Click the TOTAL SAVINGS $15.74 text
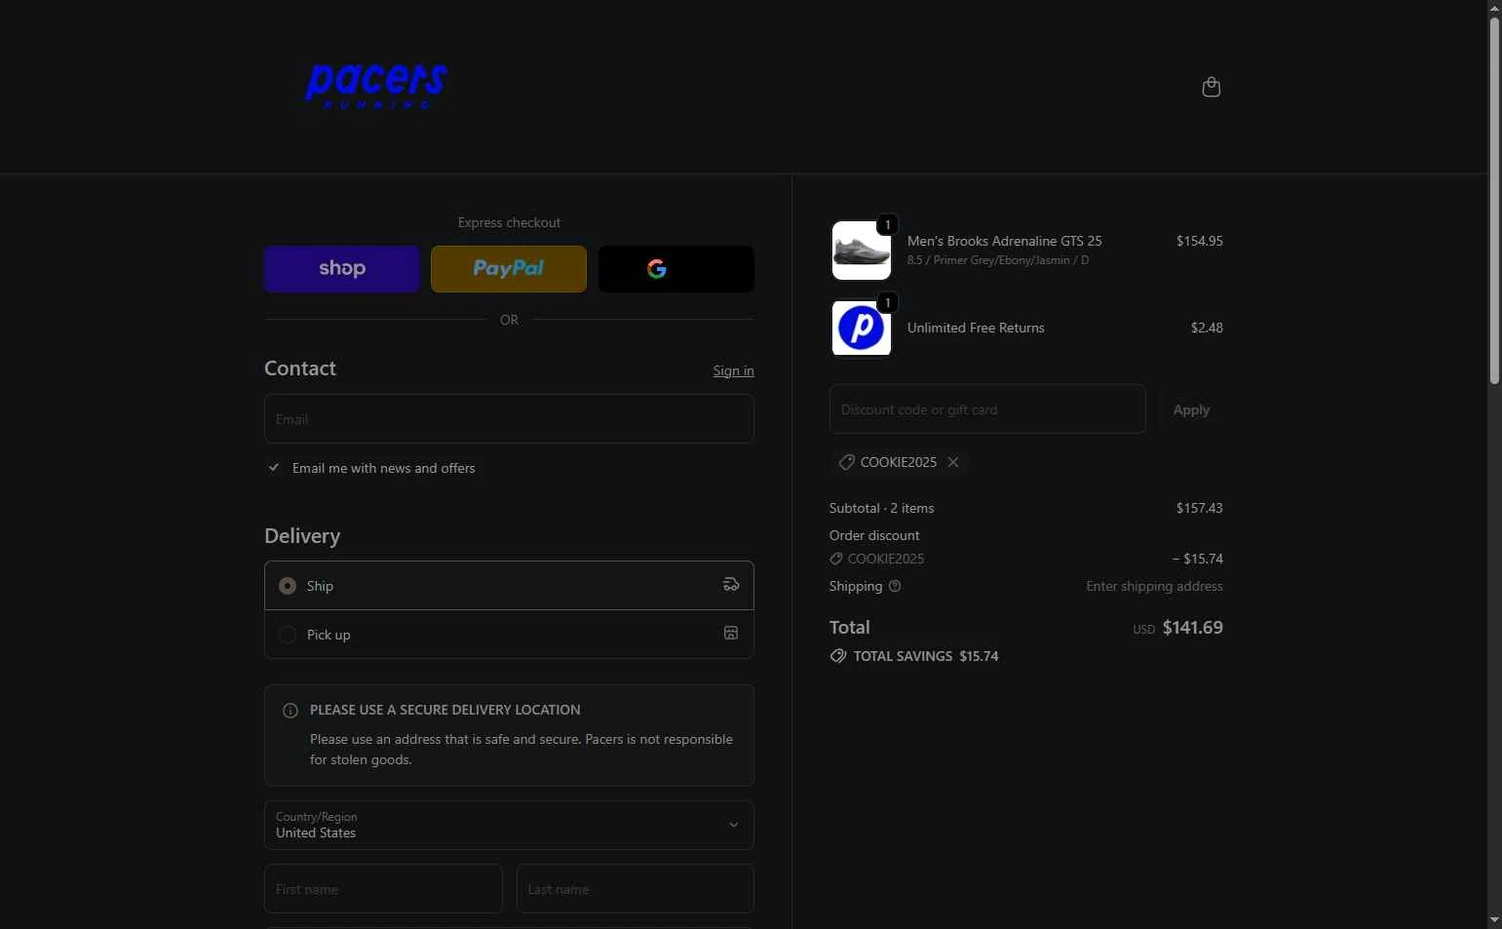The image size is (1502, 929). pos(926,656)
